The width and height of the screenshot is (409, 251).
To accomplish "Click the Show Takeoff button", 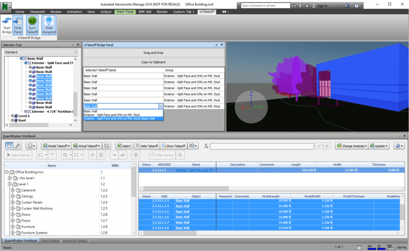I will coord(173,146).
